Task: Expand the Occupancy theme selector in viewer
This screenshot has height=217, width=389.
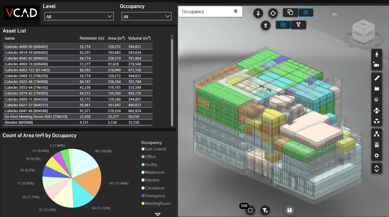Action: (210, 12)
